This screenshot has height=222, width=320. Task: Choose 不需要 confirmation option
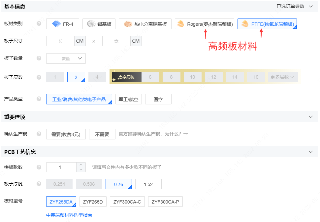(102, 134)
